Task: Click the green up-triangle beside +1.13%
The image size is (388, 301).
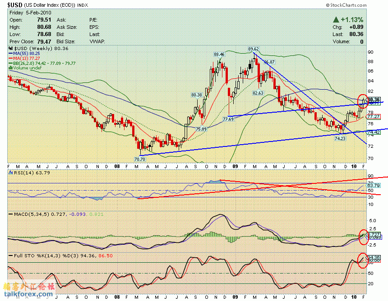Action: point(336,19)
